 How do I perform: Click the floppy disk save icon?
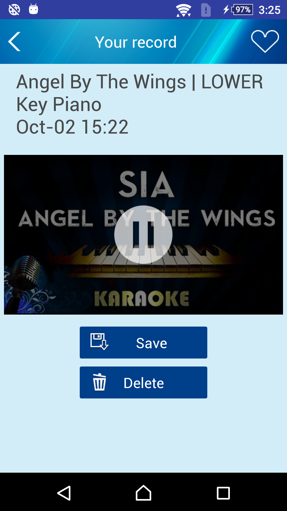[x=99, y=342]
